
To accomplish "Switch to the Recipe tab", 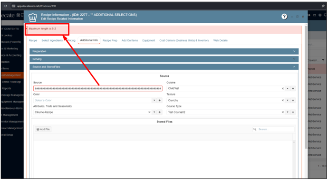I will pyautogui.click(x=33, y=40).
